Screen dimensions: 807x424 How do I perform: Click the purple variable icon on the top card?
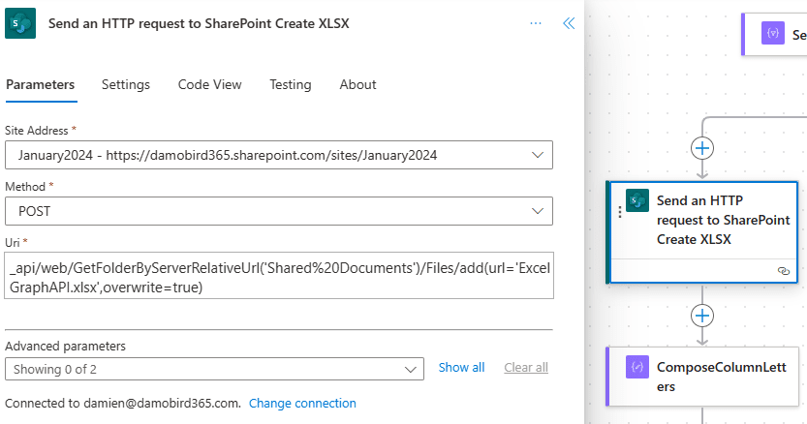pos(773,34)
